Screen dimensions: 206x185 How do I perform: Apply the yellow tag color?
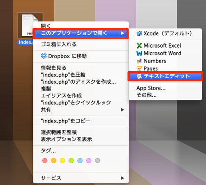(x=62, y=160)
